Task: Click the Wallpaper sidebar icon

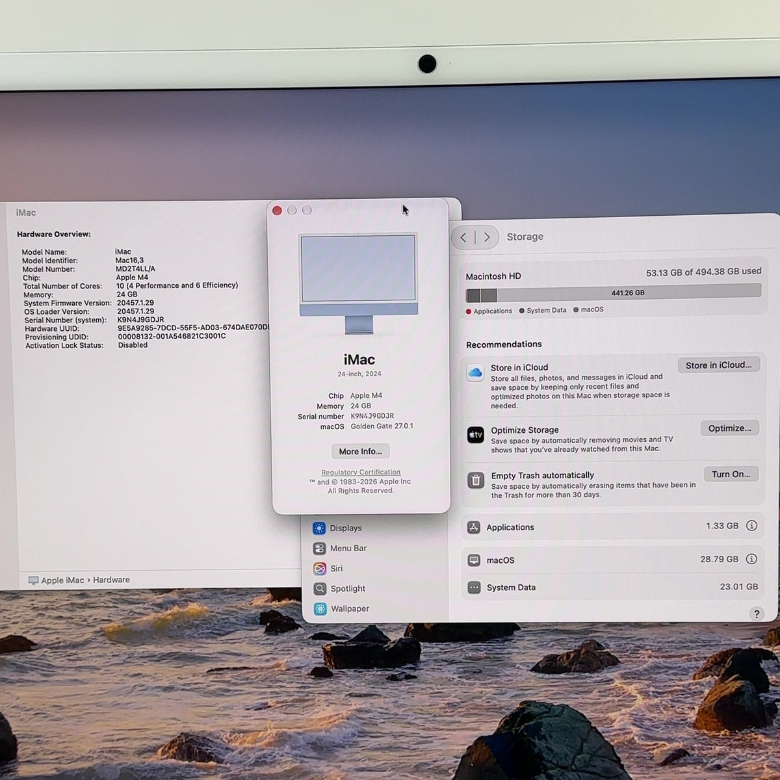Action: 320,609
